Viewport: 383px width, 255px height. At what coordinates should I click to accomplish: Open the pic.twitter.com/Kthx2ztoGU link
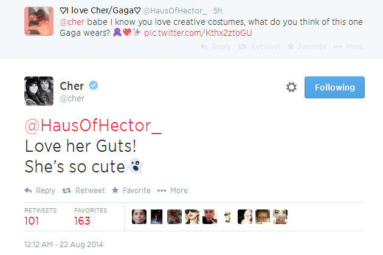point(198,33)
